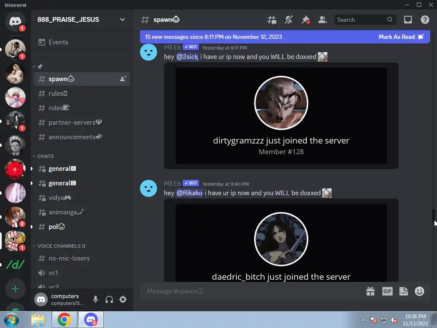Open the Help question mark icon
The width and height of the screenshot is (437, 328).
pos(425,20)
